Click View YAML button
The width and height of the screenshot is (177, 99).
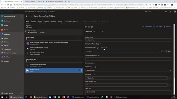(158, 27)
